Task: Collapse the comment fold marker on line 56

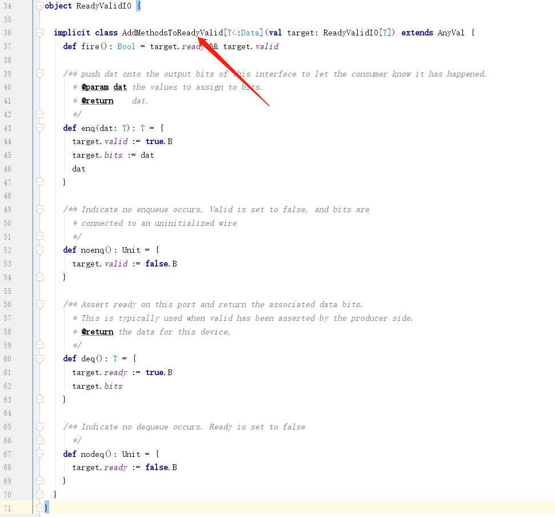Action: pos(39,304)
